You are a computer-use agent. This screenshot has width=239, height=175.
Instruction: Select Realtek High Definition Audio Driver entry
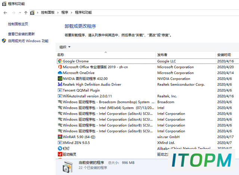pyautogui.click(x=92, y=85)
